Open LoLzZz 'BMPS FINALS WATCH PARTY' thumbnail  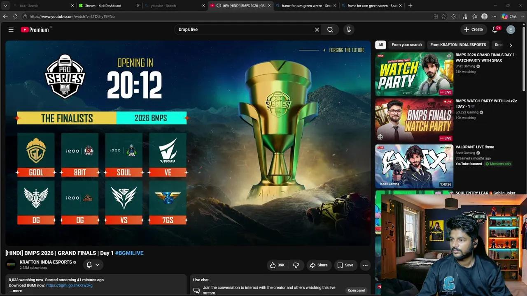(x=414, y=120)
